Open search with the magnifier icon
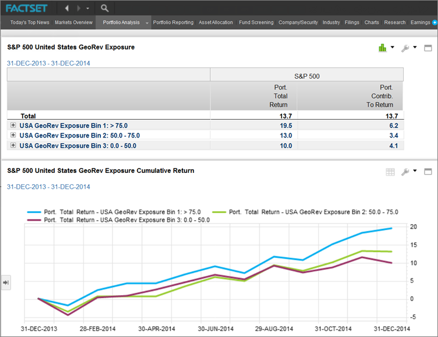 pos(104,8)
